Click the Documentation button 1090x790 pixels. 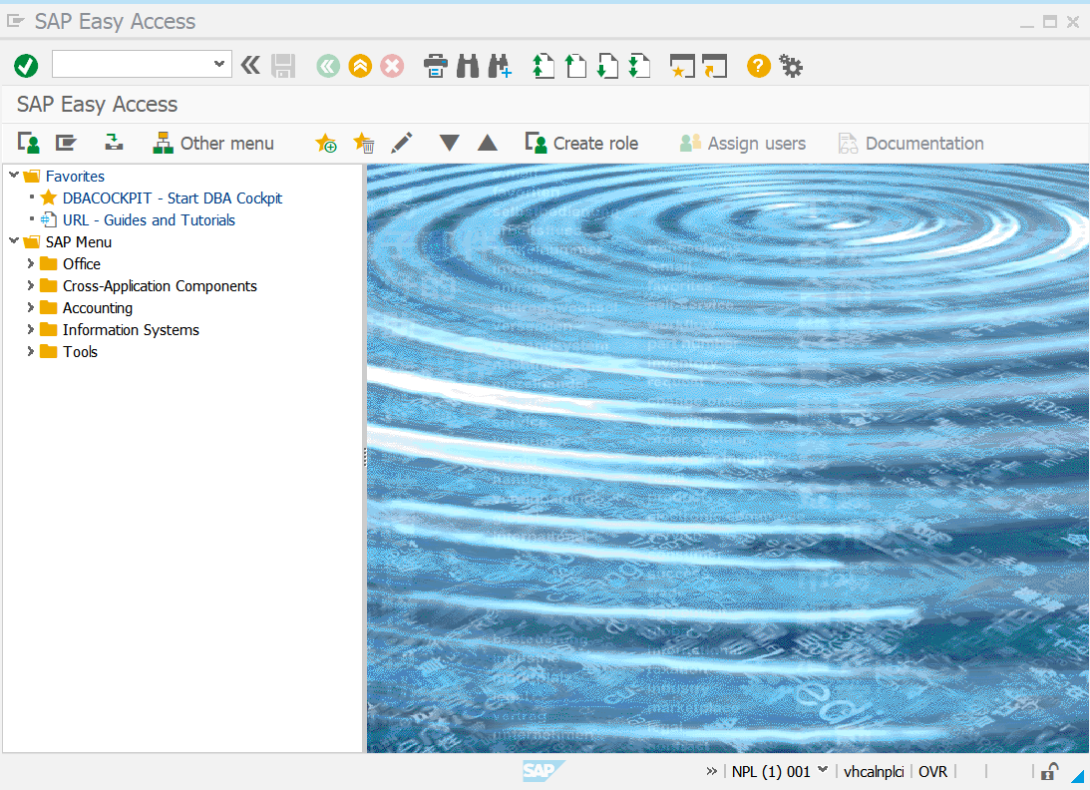click(x=910, y=144)
